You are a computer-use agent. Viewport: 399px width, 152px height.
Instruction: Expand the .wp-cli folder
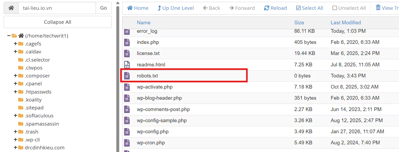(x=15, y=140)
